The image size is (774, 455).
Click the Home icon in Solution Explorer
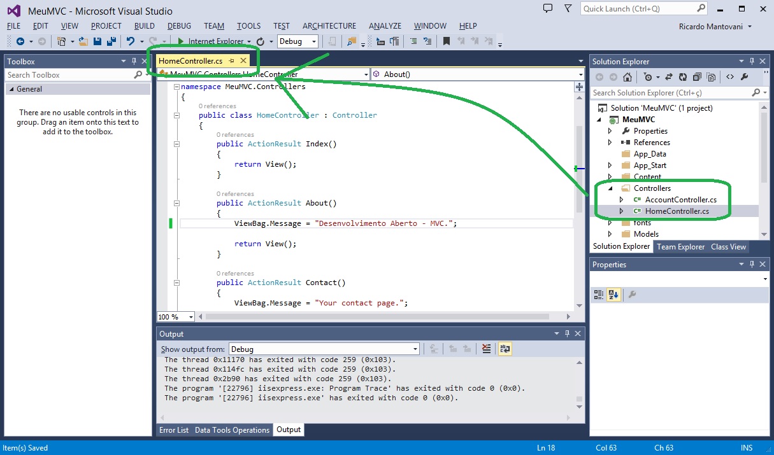[627, 77]
